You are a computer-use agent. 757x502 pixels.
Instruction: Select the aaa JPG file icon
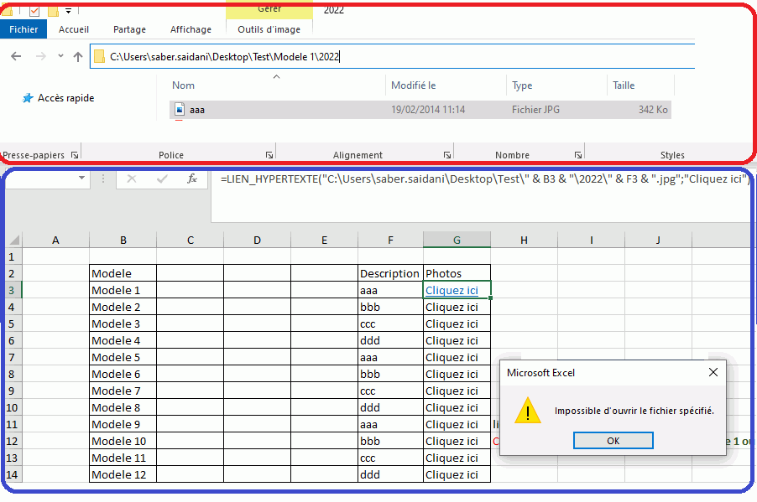click(180, 110)
